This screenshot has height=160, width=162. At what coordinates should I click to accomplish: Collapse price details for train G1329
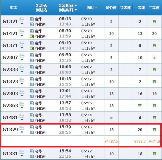coord(22,132)
